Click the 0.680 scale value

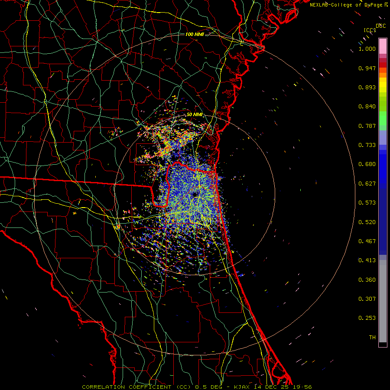(x=367, y=164)
